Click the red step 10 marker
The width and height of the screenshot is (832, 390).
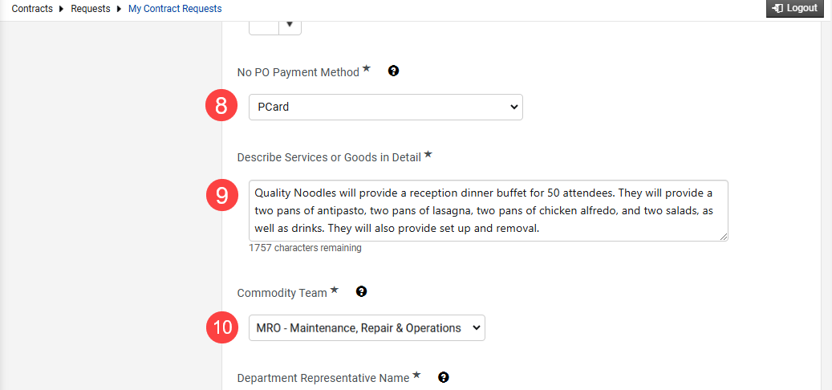coord(221,327)
